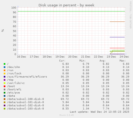This screenshot has height=118, width=133.
Task: Click the purple /tmp legend swatch
Action: tap(5, 80)
